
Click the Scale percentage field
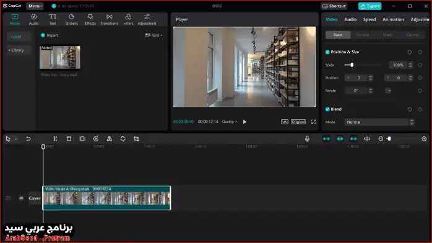pyautogui.click(x=398, y=65)
